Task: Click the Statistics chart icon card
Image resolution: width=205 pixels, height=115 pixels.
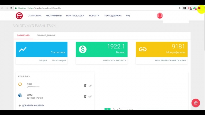Action: coord(23,49)
